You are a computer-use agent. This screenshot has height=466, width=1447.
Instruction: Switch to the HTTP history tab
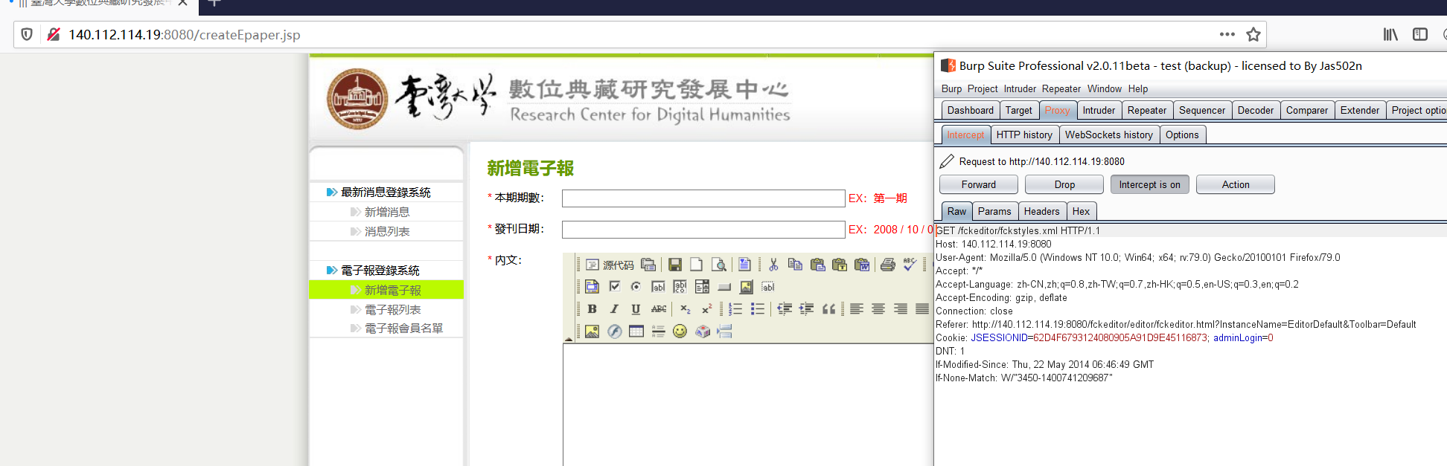click(x=1024, y=135)
